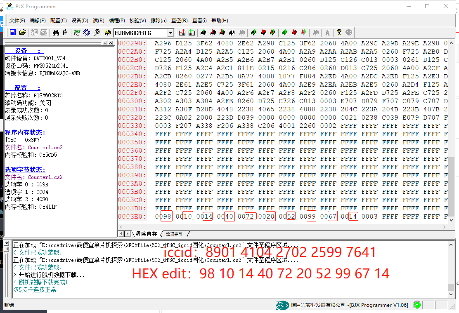Viewport: 459px width, 313px height.
Task: Click the gray globe icon at toolbar end
Action: coord(349,33)
